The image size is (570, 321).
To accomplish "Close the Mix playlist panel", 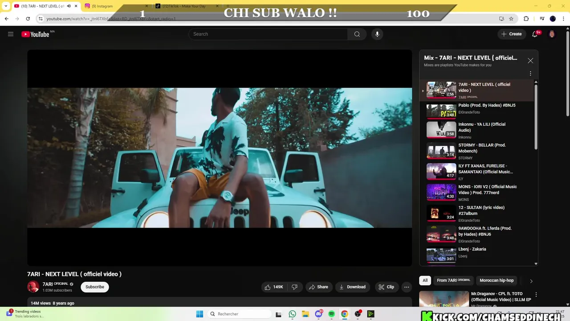I will (x=530, y=61).
